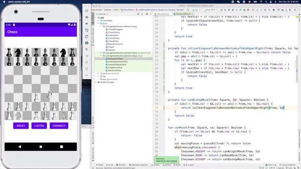Tap the phone's home circle button

point(41,147)
